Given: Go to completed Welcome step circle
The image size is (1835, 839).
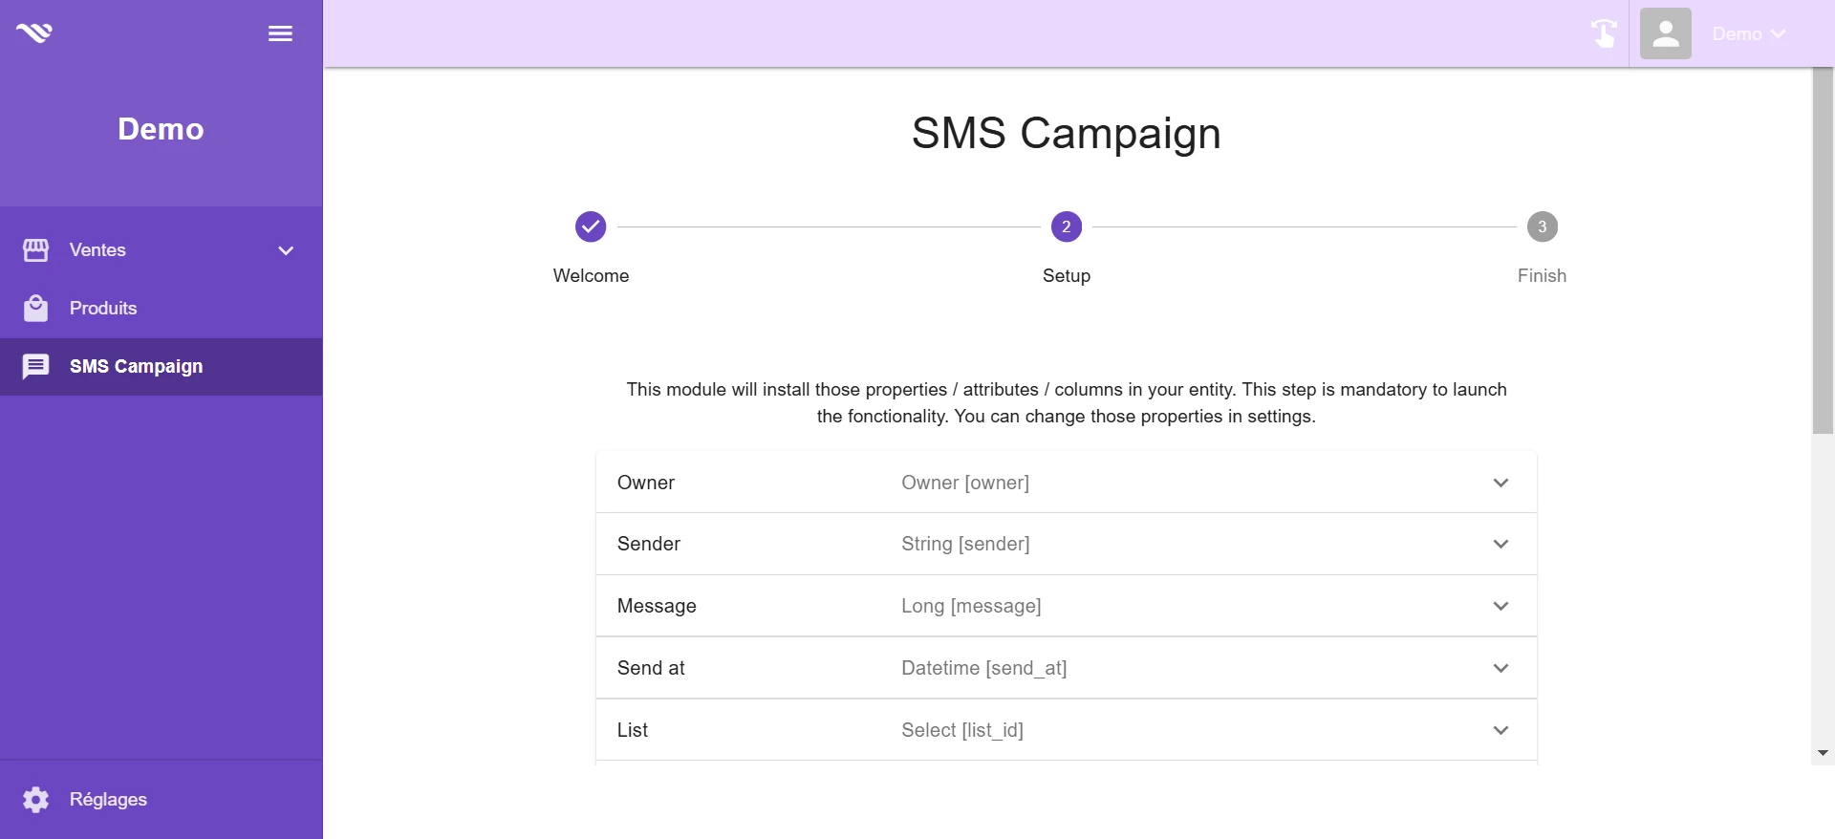Looking at the screenshot, I should (x=591, y=226).
